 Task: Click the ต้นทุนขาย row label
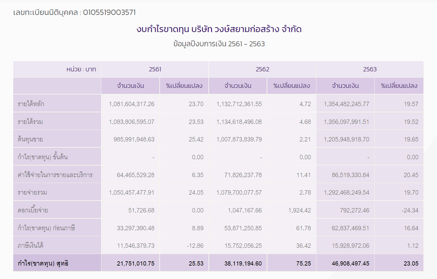30,139
